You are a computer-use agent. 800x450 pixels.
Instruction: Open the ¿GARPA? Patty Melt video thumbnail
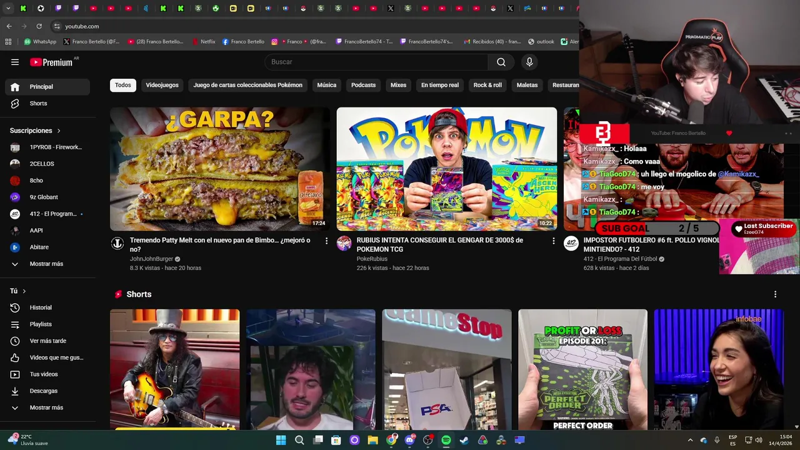pos(220,169)
